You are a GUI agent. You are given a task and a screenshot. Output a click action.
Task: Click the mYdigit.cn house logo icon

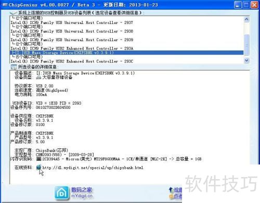tap(62, 193)
